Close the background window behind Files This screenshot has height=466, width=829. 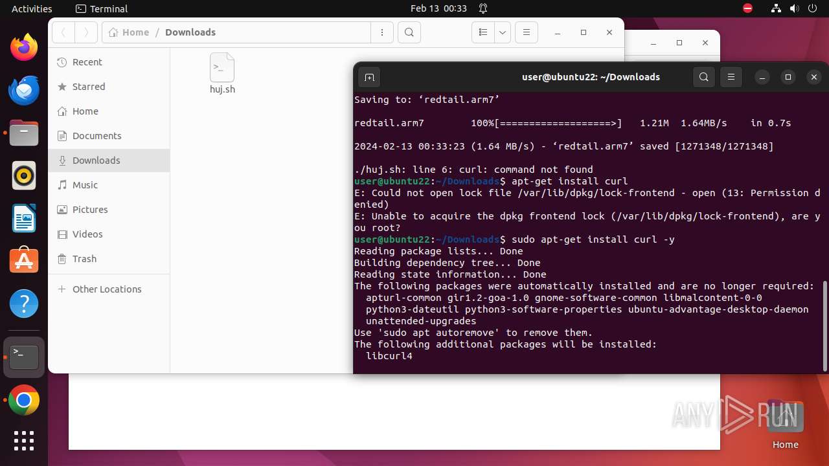[x=705, y=43]
